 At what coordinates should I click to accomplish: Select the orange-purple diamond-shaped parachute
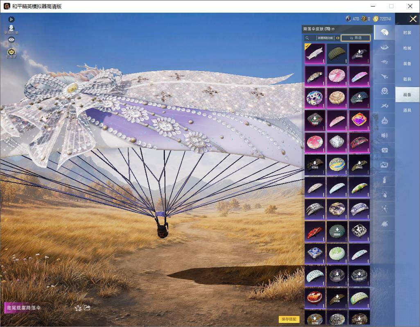359,120
